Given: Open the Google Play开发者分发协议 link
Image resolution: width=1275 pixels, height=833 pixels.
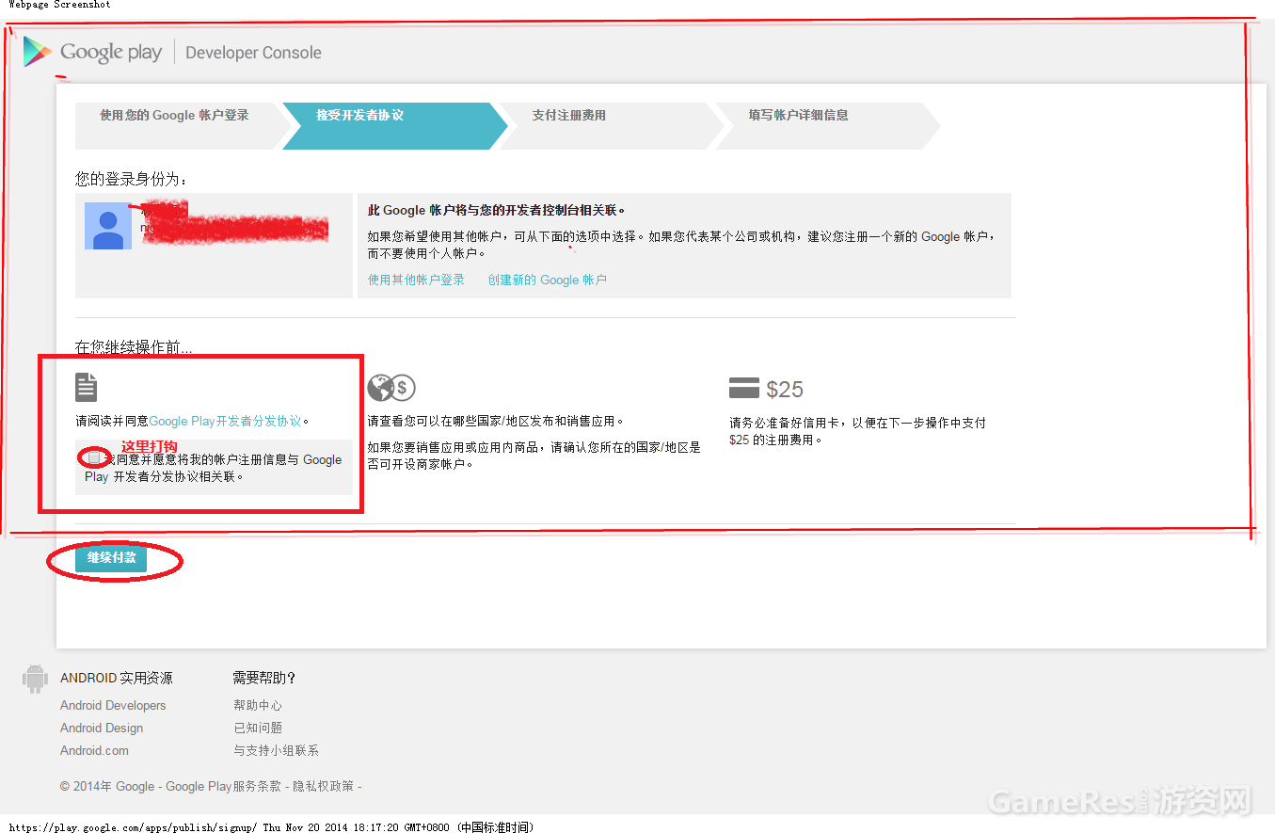Looking at the screenshot, I should click(x=226, y=421).
